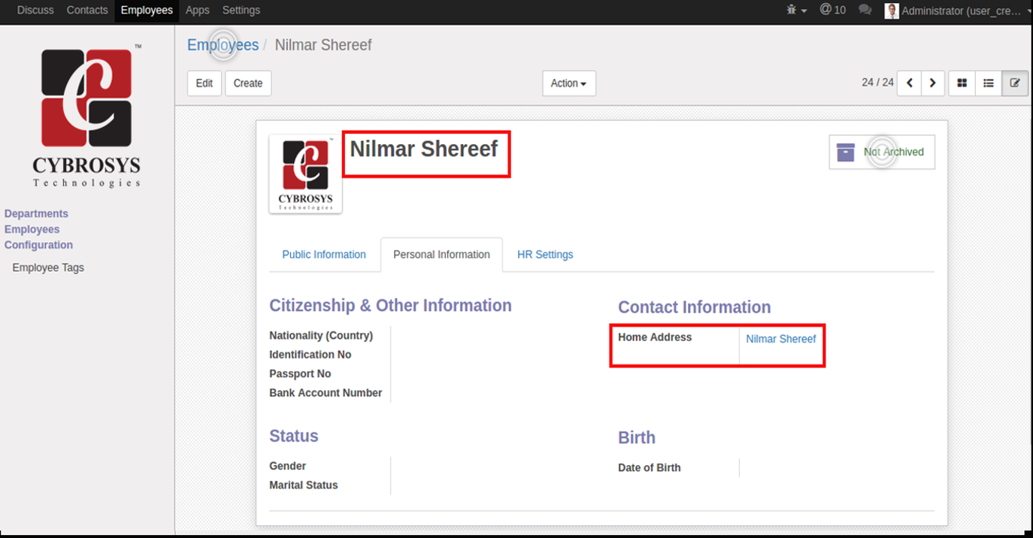Switch to kanban view
Image resolution: width=1033 pixels, height=538 pixels.
tap(962, 83)
